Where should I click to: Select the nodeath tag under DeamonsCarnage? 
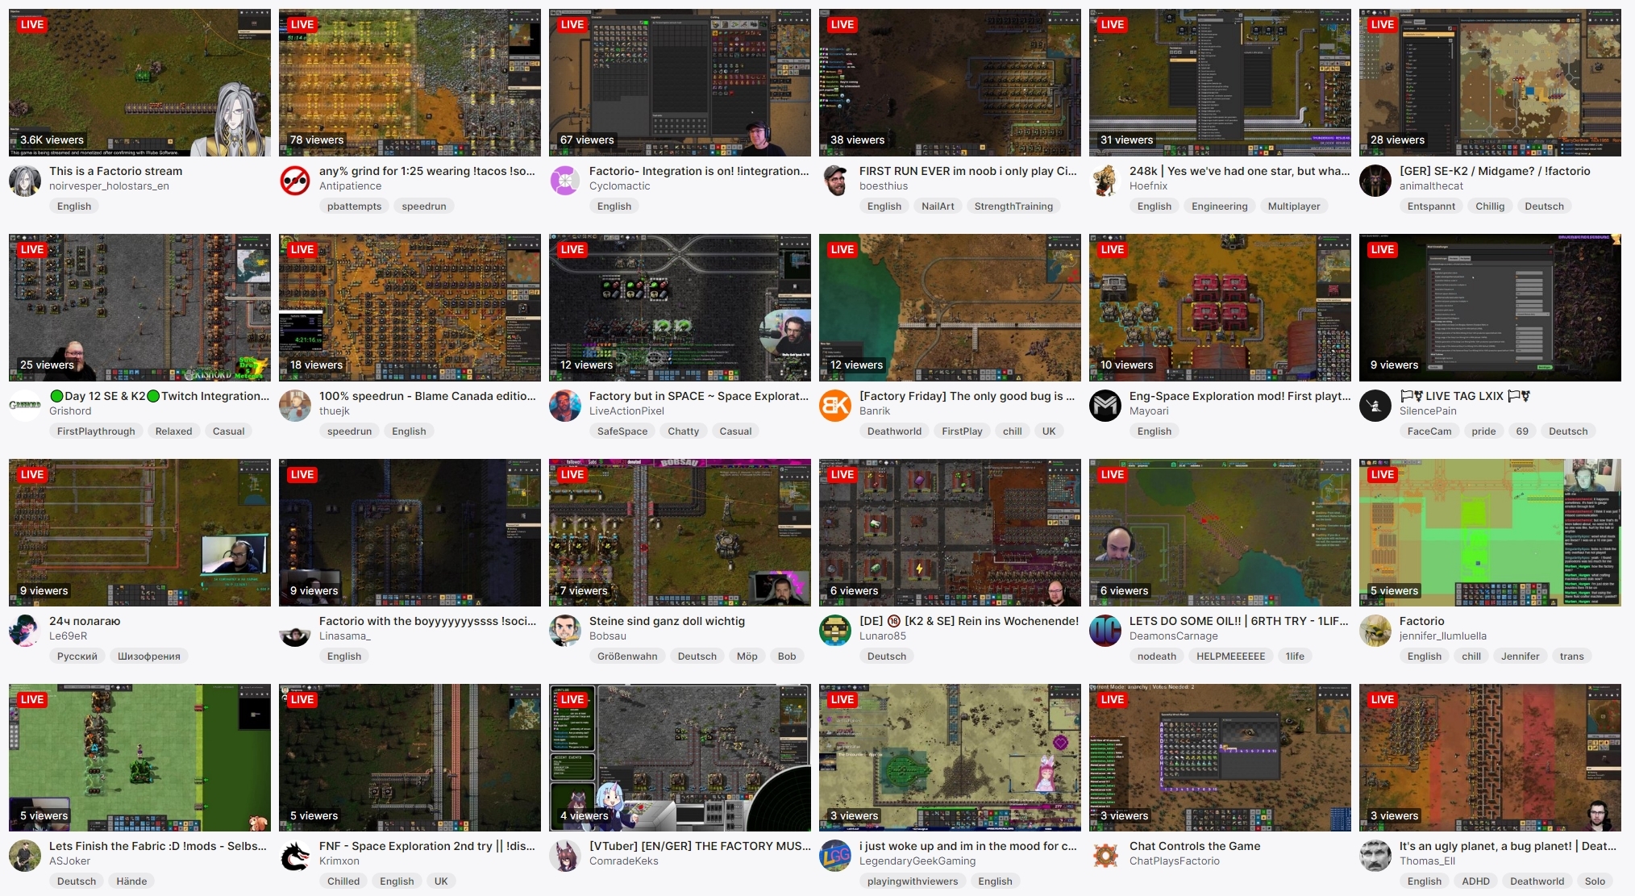1157,656
